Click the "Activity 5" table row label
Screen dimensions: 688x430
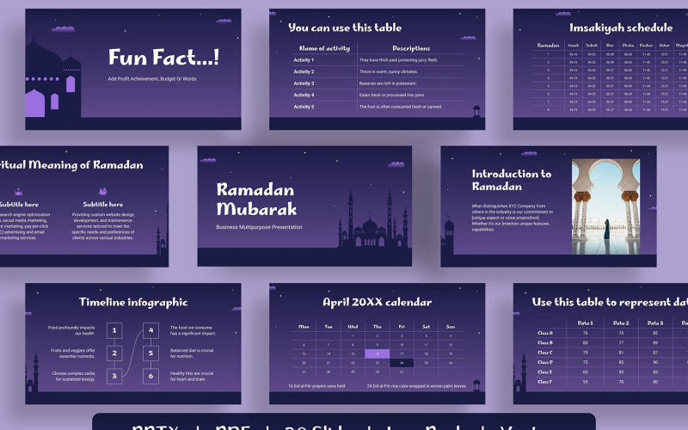[x=304, y=107]
